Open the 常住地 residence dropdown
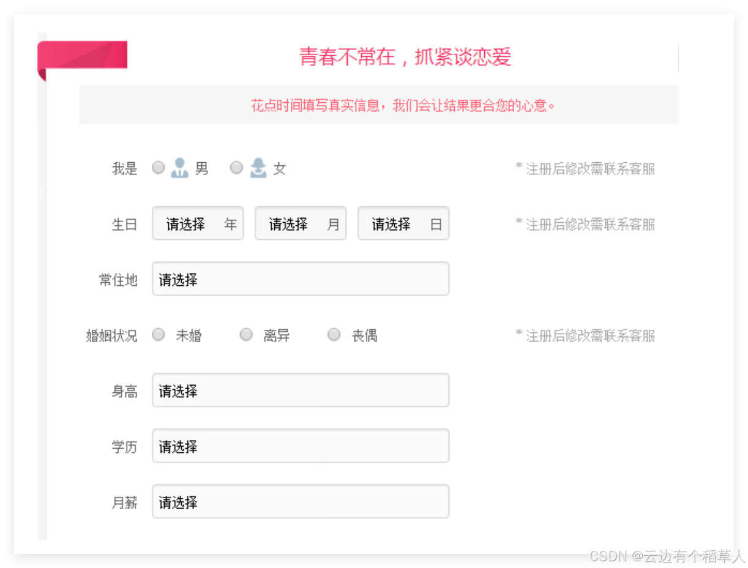 [x=301, y=279]
